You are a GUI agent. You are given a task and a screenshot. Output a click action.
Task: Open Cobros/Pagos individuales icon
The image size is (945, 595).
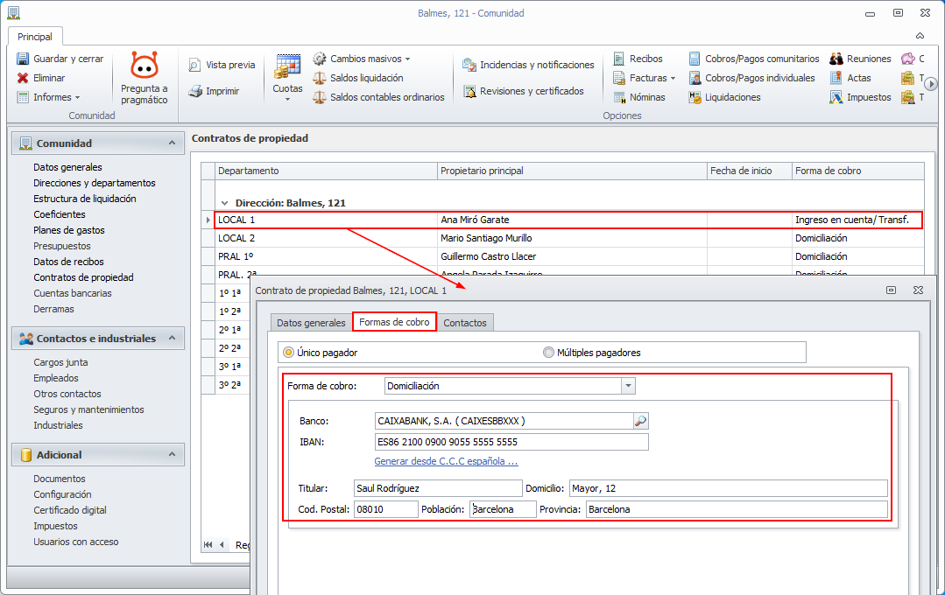click(x=695, y=78)
